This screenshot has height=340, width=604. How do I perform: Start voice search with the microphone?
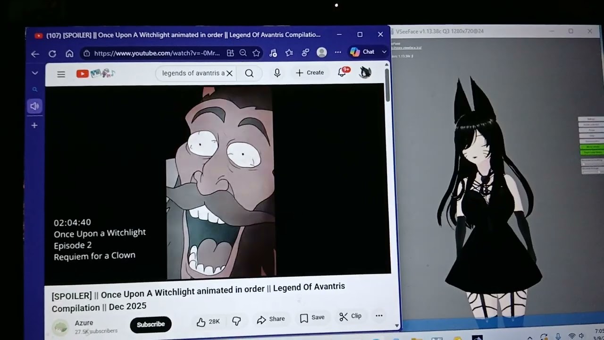click(277, 73)
